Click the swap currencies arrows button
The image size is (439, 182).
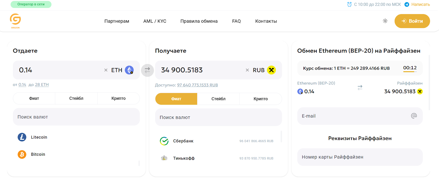(x=147, y=70)
